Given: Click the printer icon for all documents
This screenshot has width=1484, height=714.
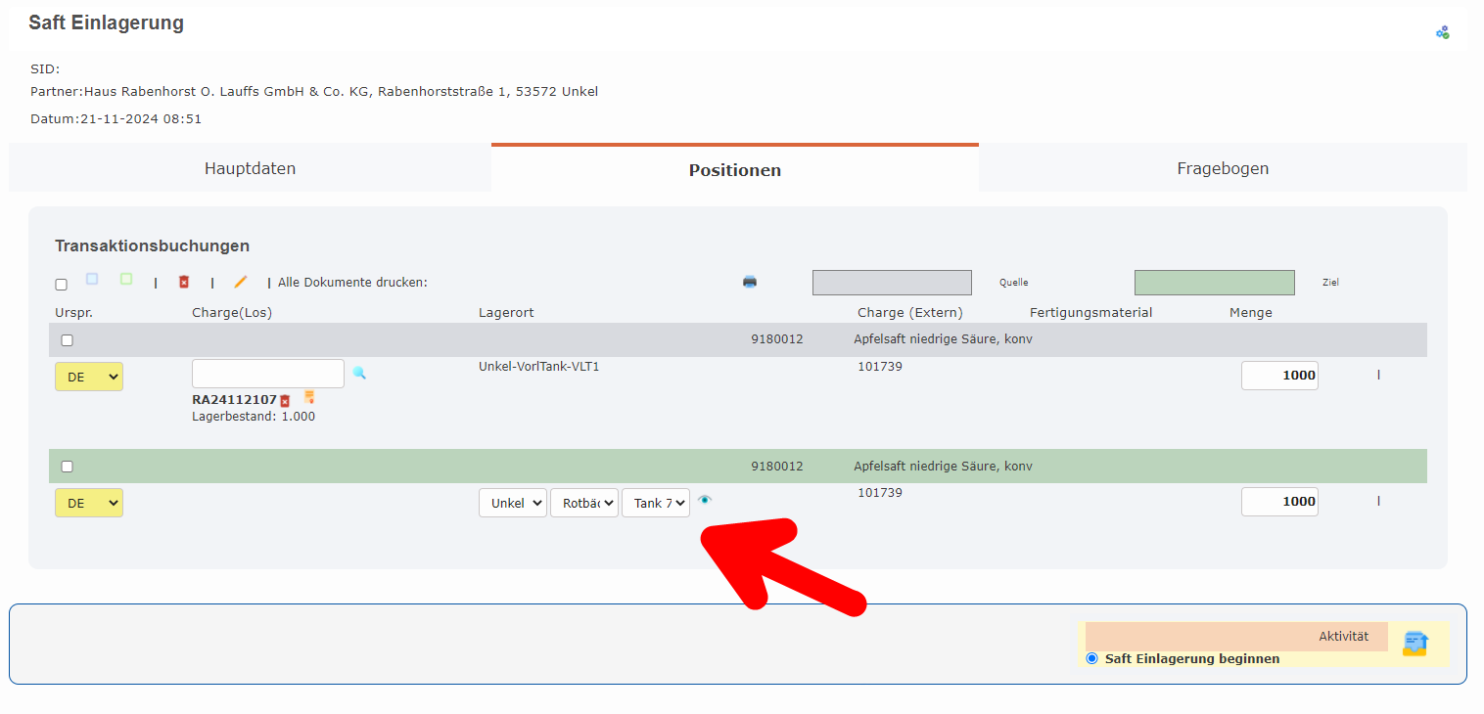Looking at the screenshot, I should coord(750,282).
